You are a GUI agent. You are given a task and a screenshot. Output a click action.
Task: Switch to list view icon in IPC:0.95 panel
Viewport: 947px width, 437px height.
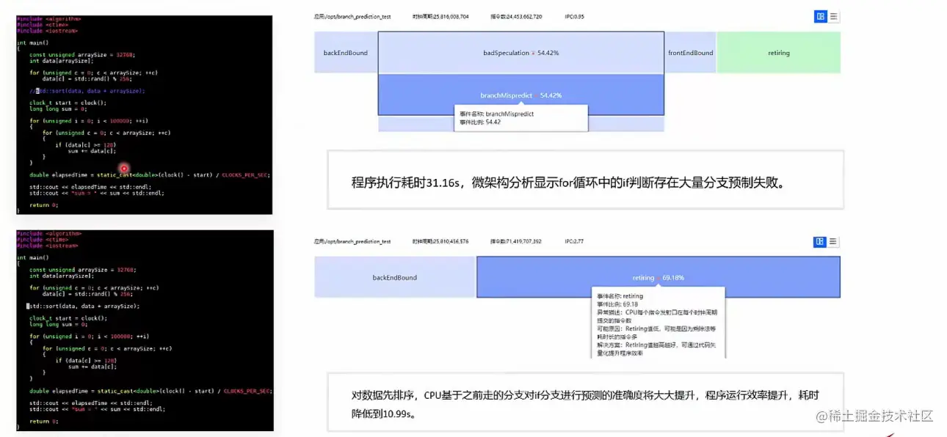(x=833, y=16)
